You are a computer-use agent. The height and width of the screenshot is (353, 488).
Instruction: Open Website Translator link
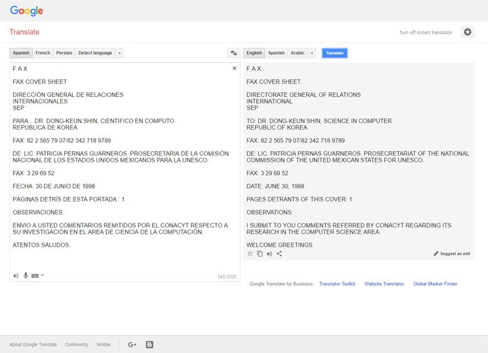point(384,284)
